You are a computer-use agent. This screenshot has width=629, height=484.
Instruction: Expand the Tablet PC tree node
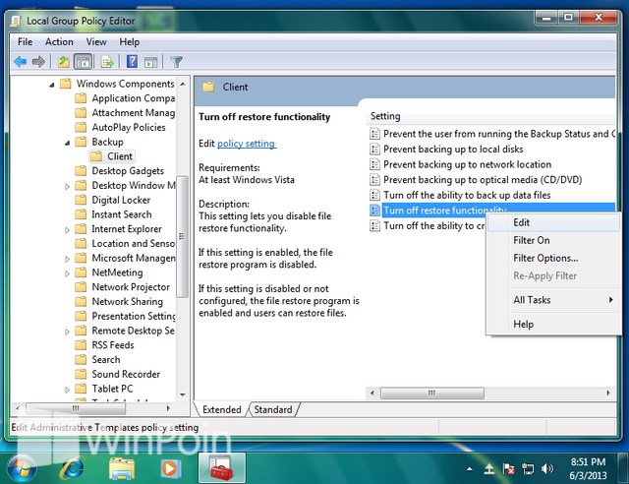[x=67, y=390]
